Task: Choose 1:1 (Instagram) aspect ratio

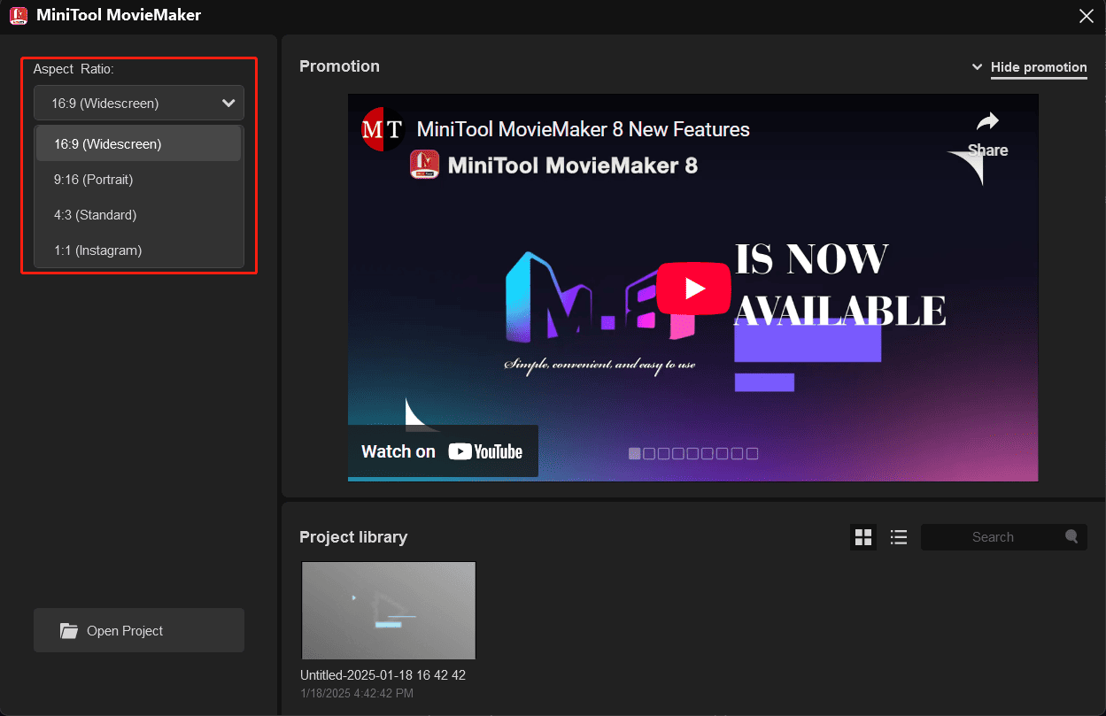Action: [139, 250]
